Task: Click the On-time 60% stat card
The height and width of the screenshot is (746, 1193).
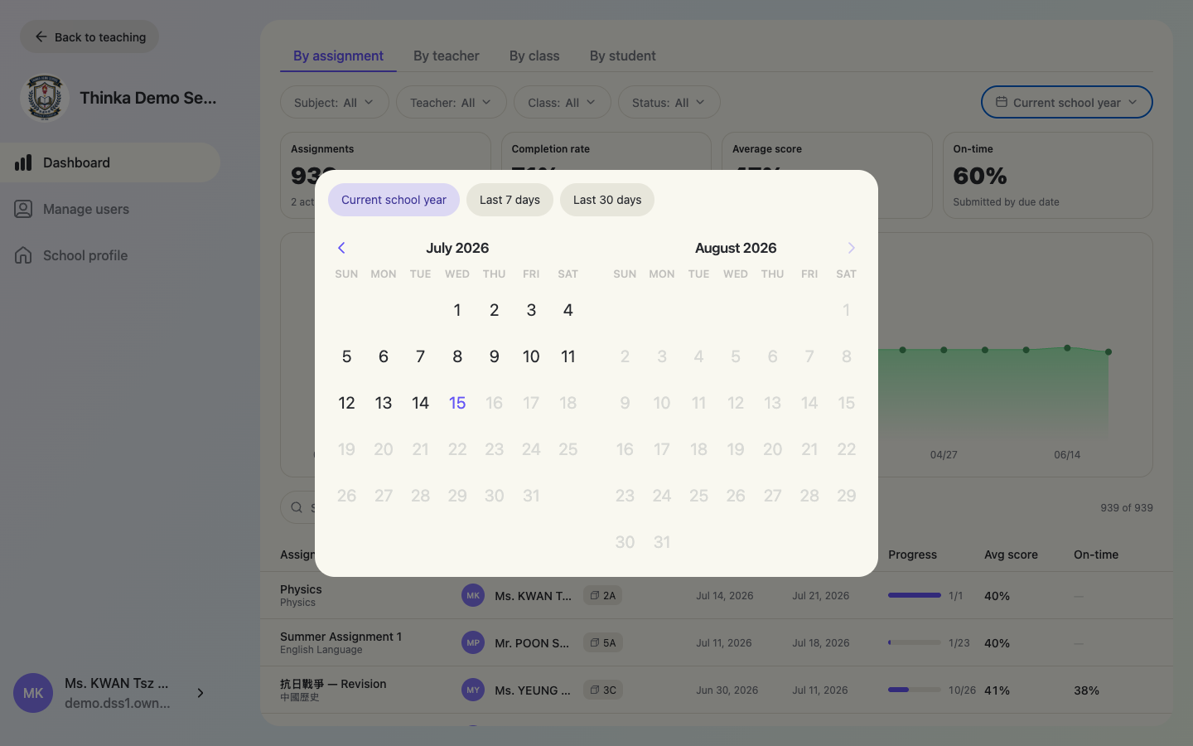Action: point(1048,176)
